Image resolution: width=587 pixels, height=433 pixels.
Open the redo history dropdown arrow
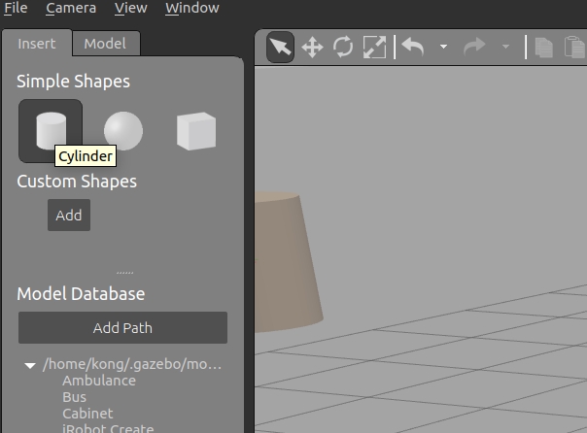(x=505, y=47)
